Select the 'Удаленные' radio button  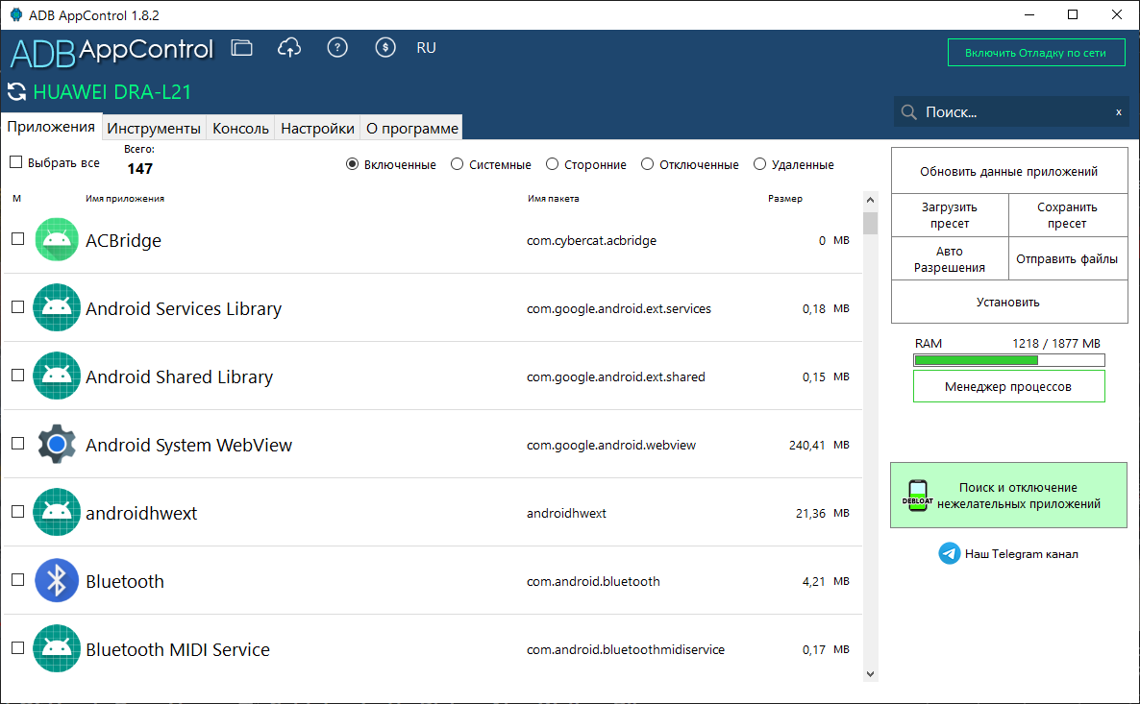click(759, 164)
